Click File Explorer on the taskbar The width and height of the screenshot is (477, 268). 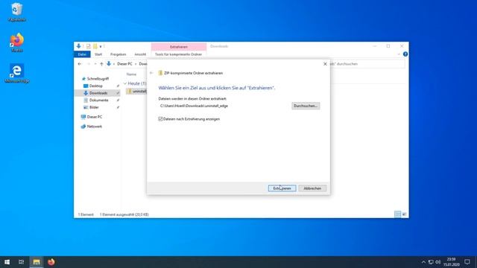pos(37,262)
